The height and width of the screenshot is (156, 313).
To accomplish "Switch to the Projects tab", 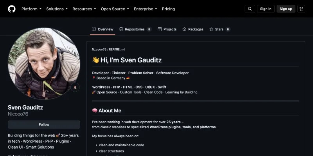I will (167, 29).
